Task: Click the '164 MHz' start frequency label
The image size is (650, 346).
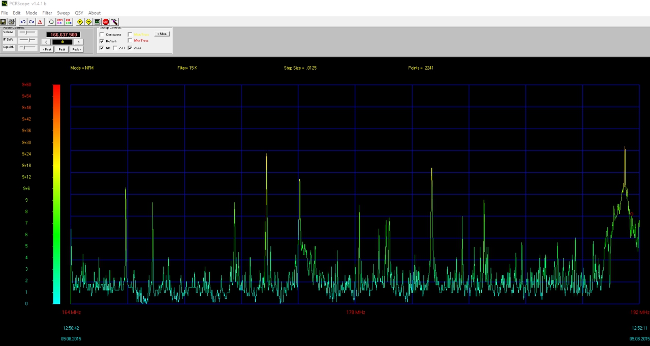Action: pos(71,312)
